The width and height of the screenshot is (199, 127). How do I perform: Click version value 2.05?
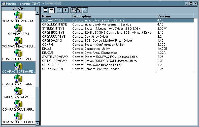[160, 69]
